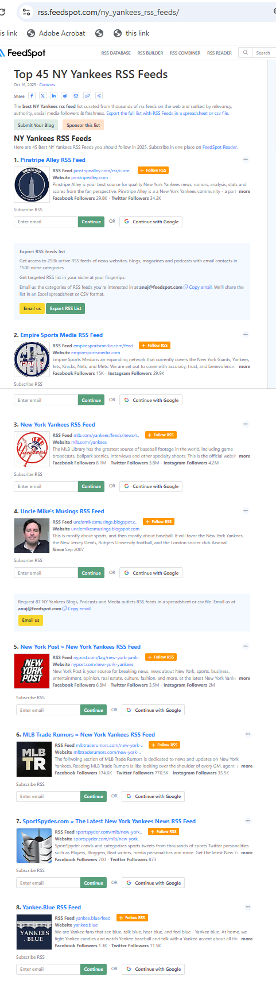The width and height of the screenshot is (276, 992).
Task: Follow RSS for MLB Trade Rumors
Action: click(x=164, y=745)
